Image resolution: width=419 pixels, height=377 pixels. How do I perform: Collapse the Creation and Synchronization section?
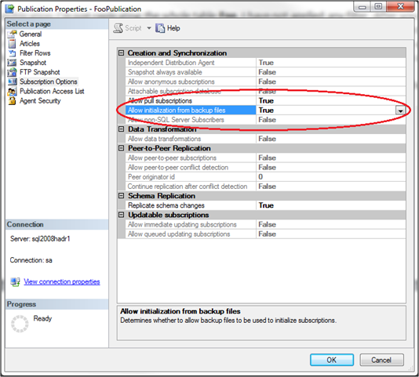point(122,53)
